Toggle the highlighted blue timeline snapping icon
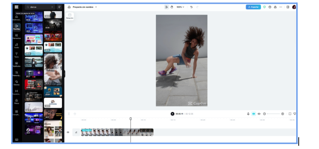The image size is (319, 149). pyautogui.click(x=254, y=114)
